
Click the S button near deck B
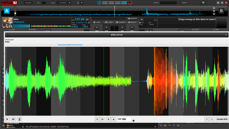[x=214, y=8]
